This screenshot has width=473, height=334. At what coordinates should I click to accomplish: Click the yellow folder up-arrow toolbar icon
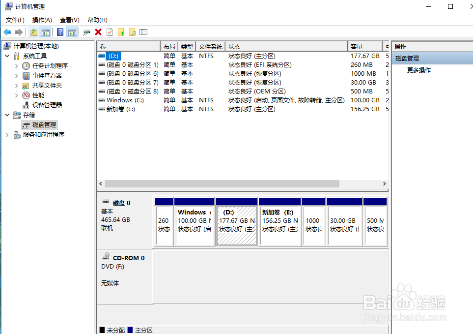(x=121, y=32)
